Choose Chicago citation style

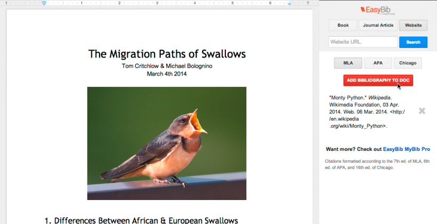[408, 63]
